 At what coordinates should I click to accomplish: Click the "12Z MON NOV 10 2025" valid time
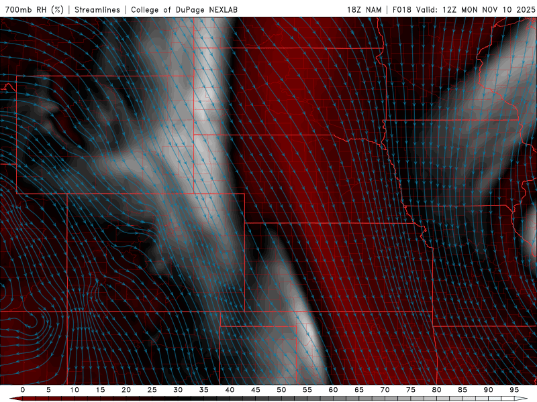(489, 9)
